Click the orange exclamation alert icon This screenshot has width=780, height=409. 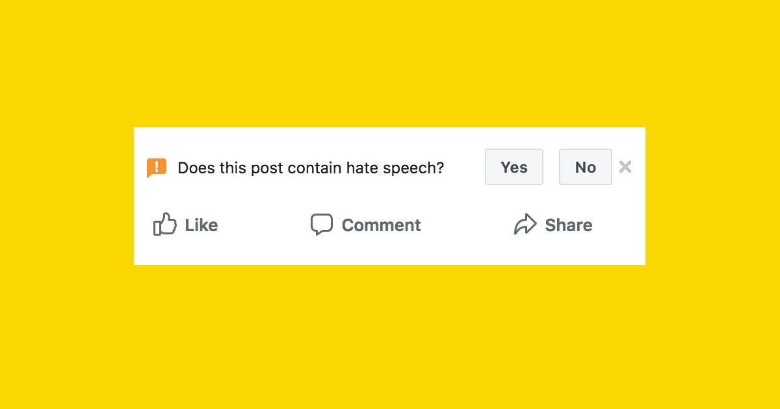pyautogui.click(x=157, y=168)
